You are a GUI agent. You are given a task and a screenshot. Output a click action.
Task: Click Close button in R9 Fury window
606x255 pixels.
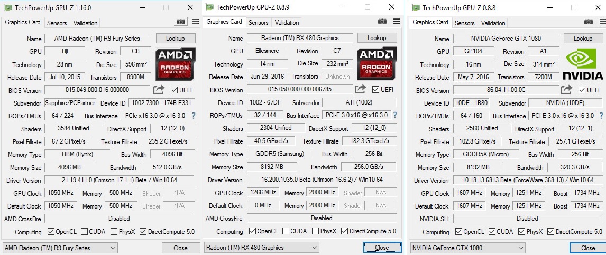[x=180, y=248]
